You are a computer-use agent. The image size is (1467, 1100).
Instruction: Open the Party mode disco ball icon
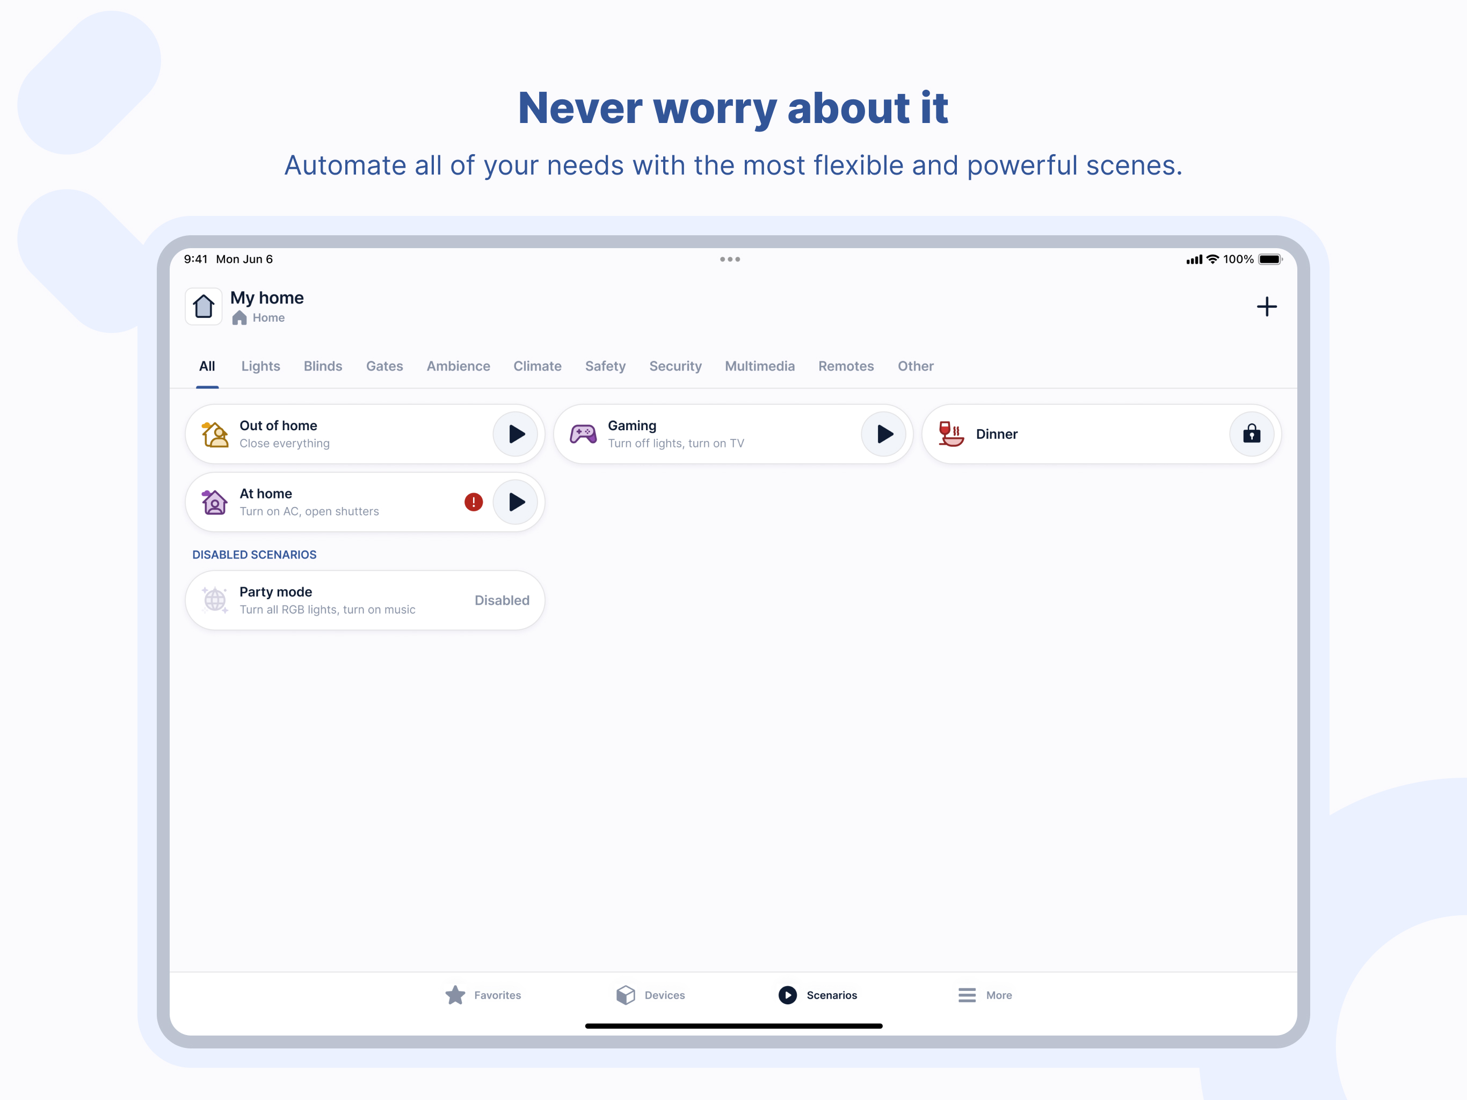coord(215,600)
